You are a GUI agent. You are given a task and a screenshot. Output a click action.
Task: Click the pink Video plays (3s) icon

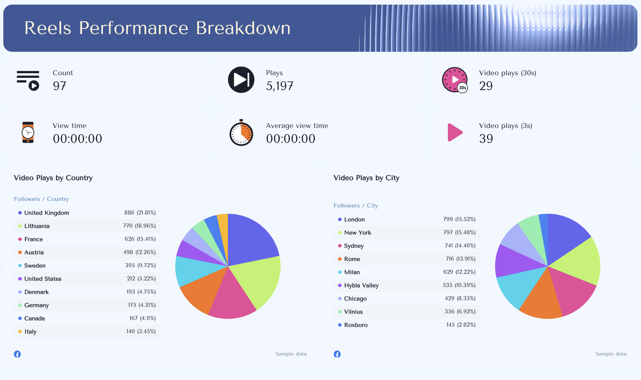coord(455,133)
